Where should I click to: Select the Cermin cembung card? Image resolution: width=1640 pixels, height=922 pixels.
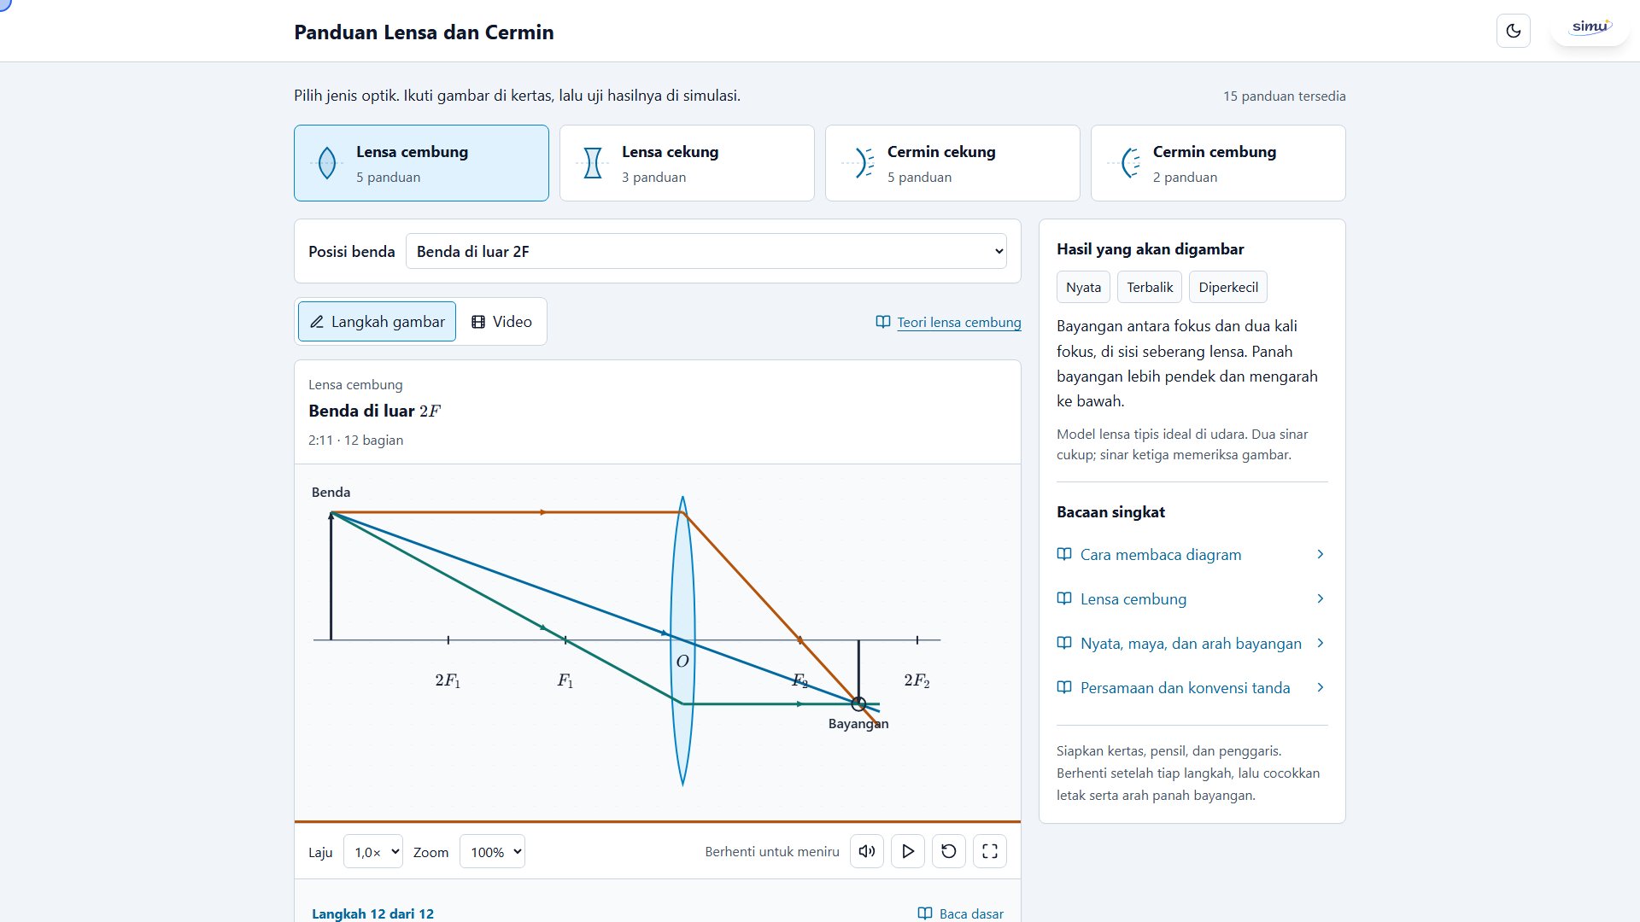click(1218, 163)
